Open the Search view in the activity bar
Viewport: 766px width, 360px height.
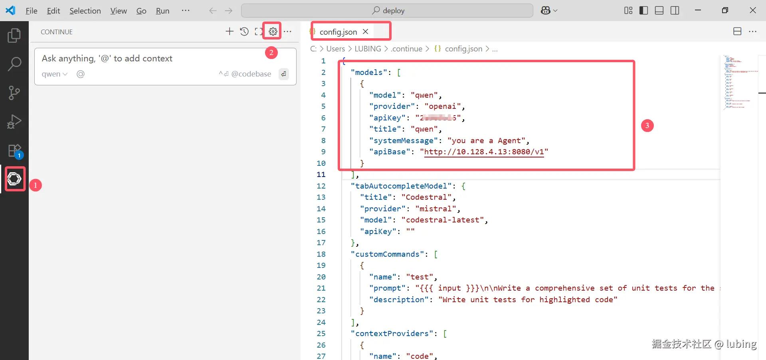pyautogui.click(x=14, y=64)
